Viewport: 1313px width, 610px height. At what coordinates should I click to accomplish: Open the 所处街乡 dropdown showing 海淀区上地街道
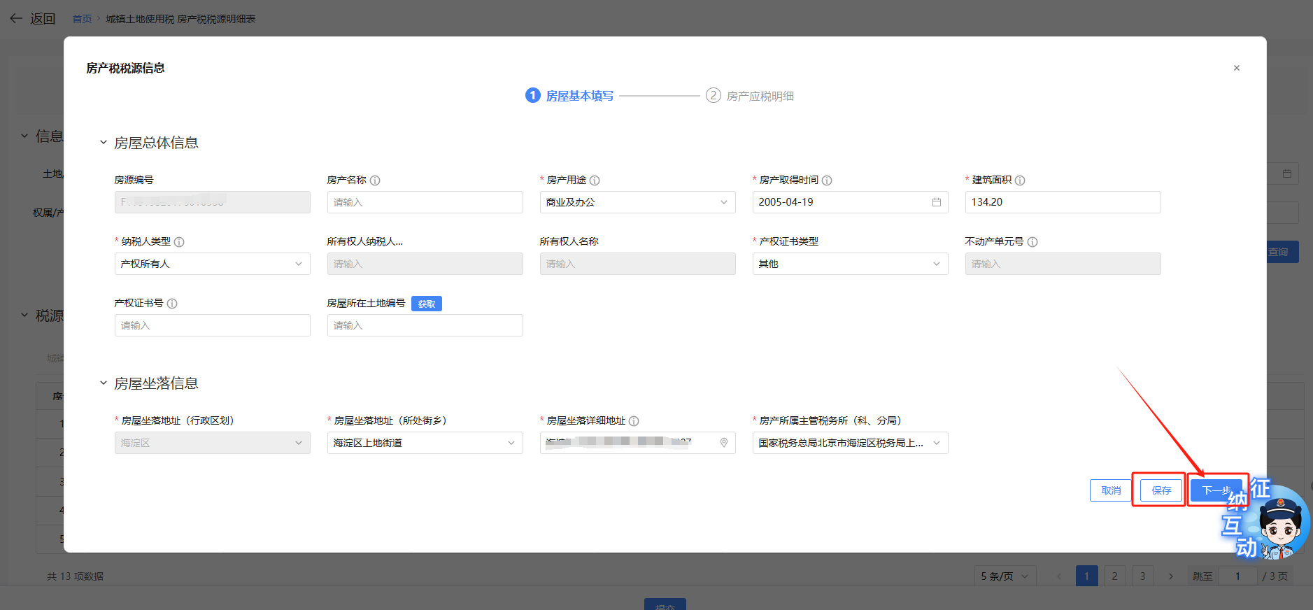[425, 443]
